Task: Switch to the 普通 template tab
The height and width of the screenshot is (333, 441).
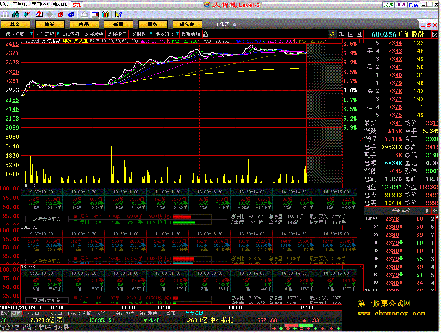Action: 171,314
